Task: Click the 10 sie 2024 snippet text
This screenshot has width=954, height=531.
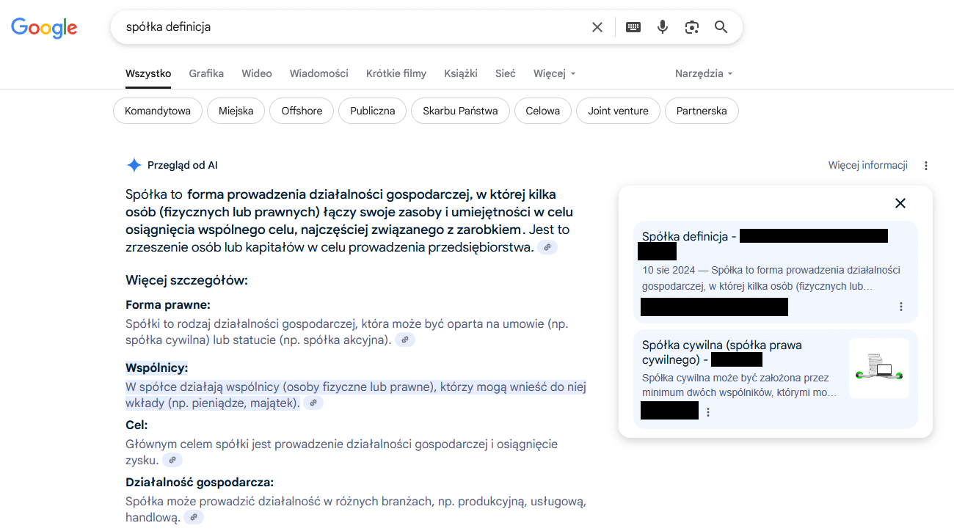Action: [x=771, y=278]
